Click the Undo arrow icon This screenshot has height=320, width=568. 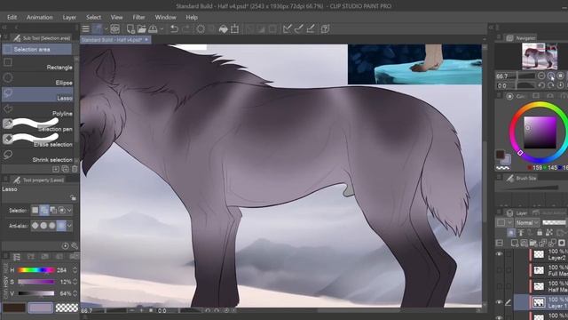[x=174, y=29]
